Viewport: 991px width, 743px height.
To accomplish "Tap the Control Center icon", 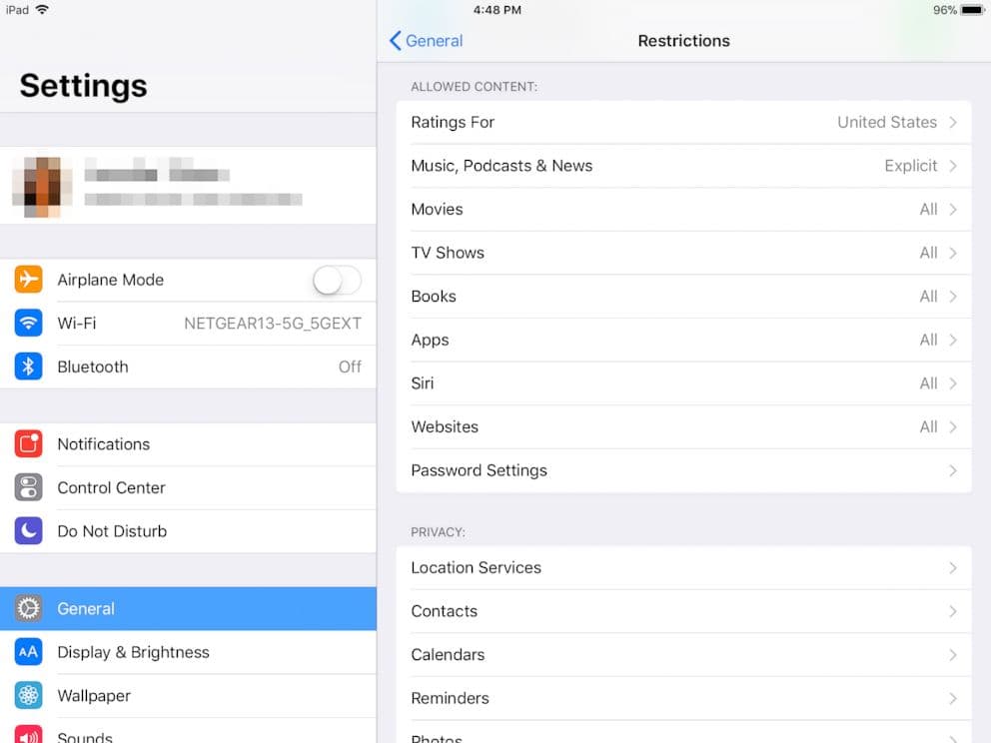I will point(28,487).
